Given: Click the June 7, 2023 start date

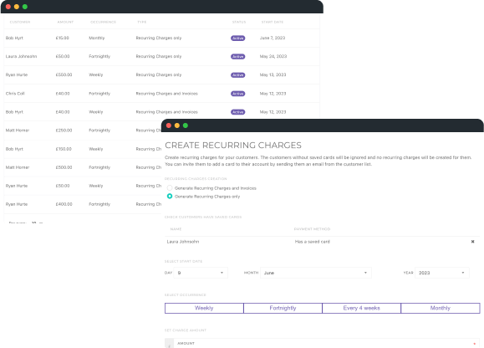Looking at the screenshot, I should [x=273, y=38].
